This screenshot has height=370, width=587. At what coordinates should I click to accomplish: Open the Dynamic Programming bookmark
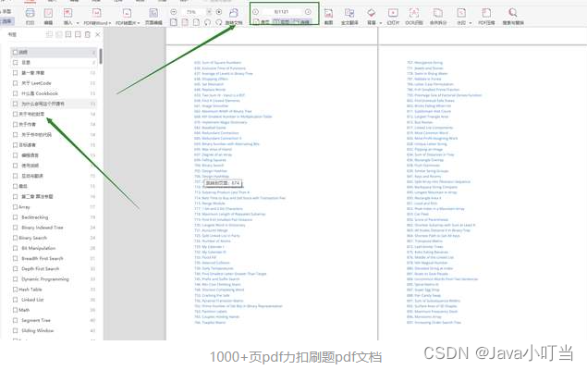point(45,279)
